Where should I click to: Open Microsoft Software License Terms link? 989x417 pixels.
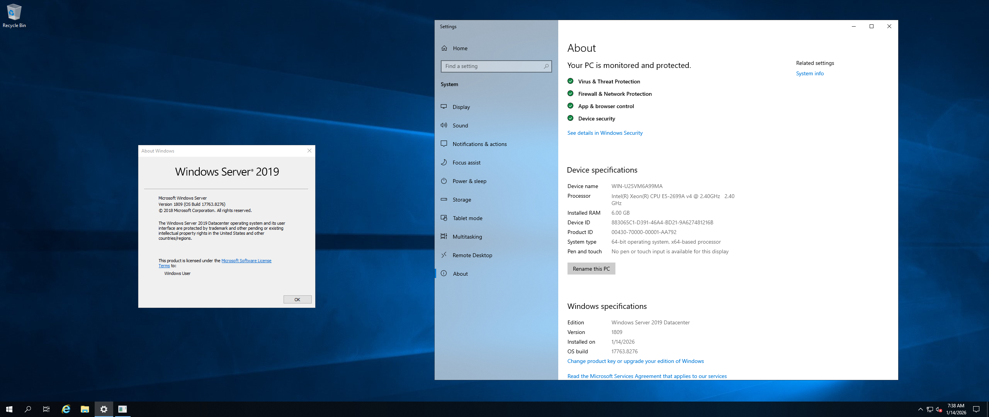click(x=246, y=261)
